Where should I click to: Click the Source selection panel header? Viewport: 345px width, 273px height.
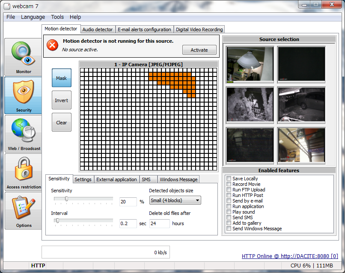pos(279,39)
